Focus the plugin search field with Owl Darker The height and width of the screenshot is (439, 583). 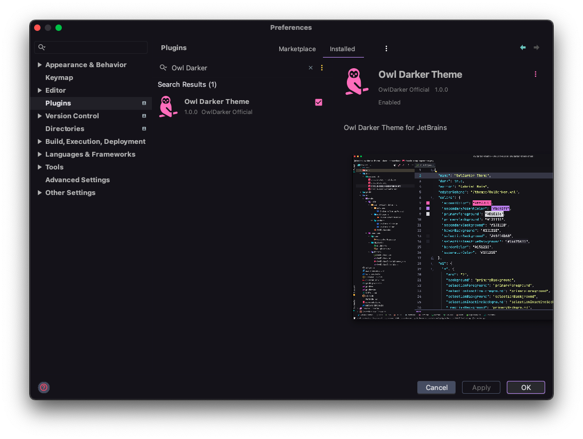point(238,68)
